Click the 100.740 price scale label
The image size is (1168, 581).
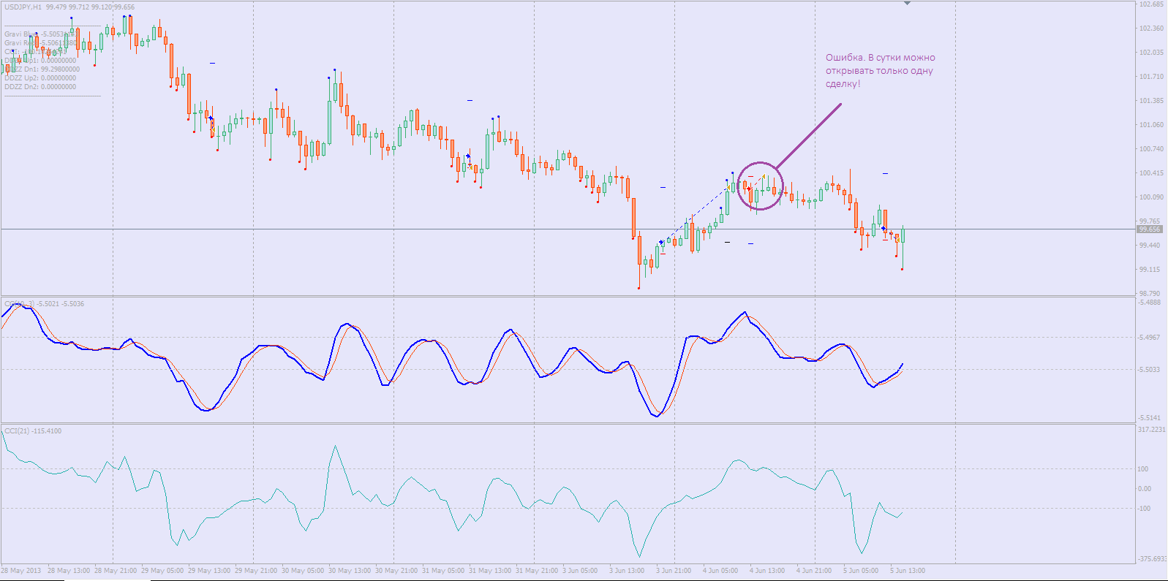click(x=1151, y=149)
